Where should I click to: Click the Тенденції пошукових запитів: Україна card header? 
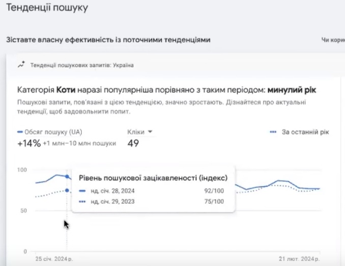pos(82,65)
